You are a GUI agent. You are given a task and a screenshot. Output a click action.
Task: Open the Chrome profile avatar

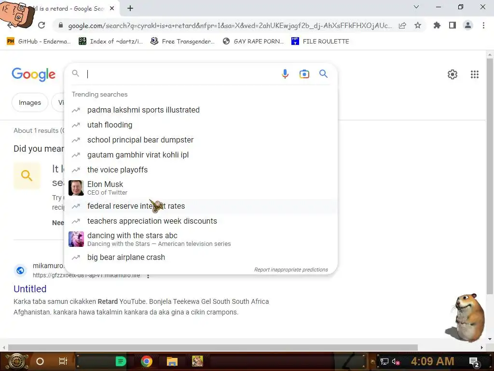[468, 25]
